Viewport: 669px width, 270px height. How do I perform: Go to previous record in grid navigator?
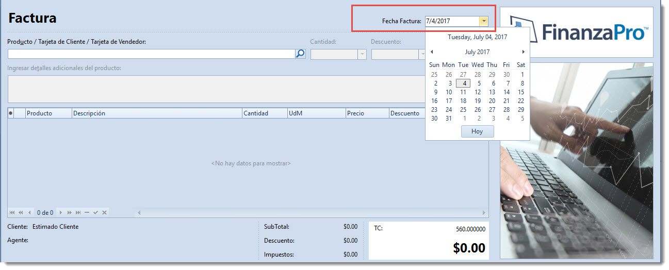pyautogui.click(x=29, y=212)
